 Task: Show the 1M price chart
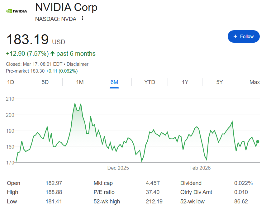point(80,82)
